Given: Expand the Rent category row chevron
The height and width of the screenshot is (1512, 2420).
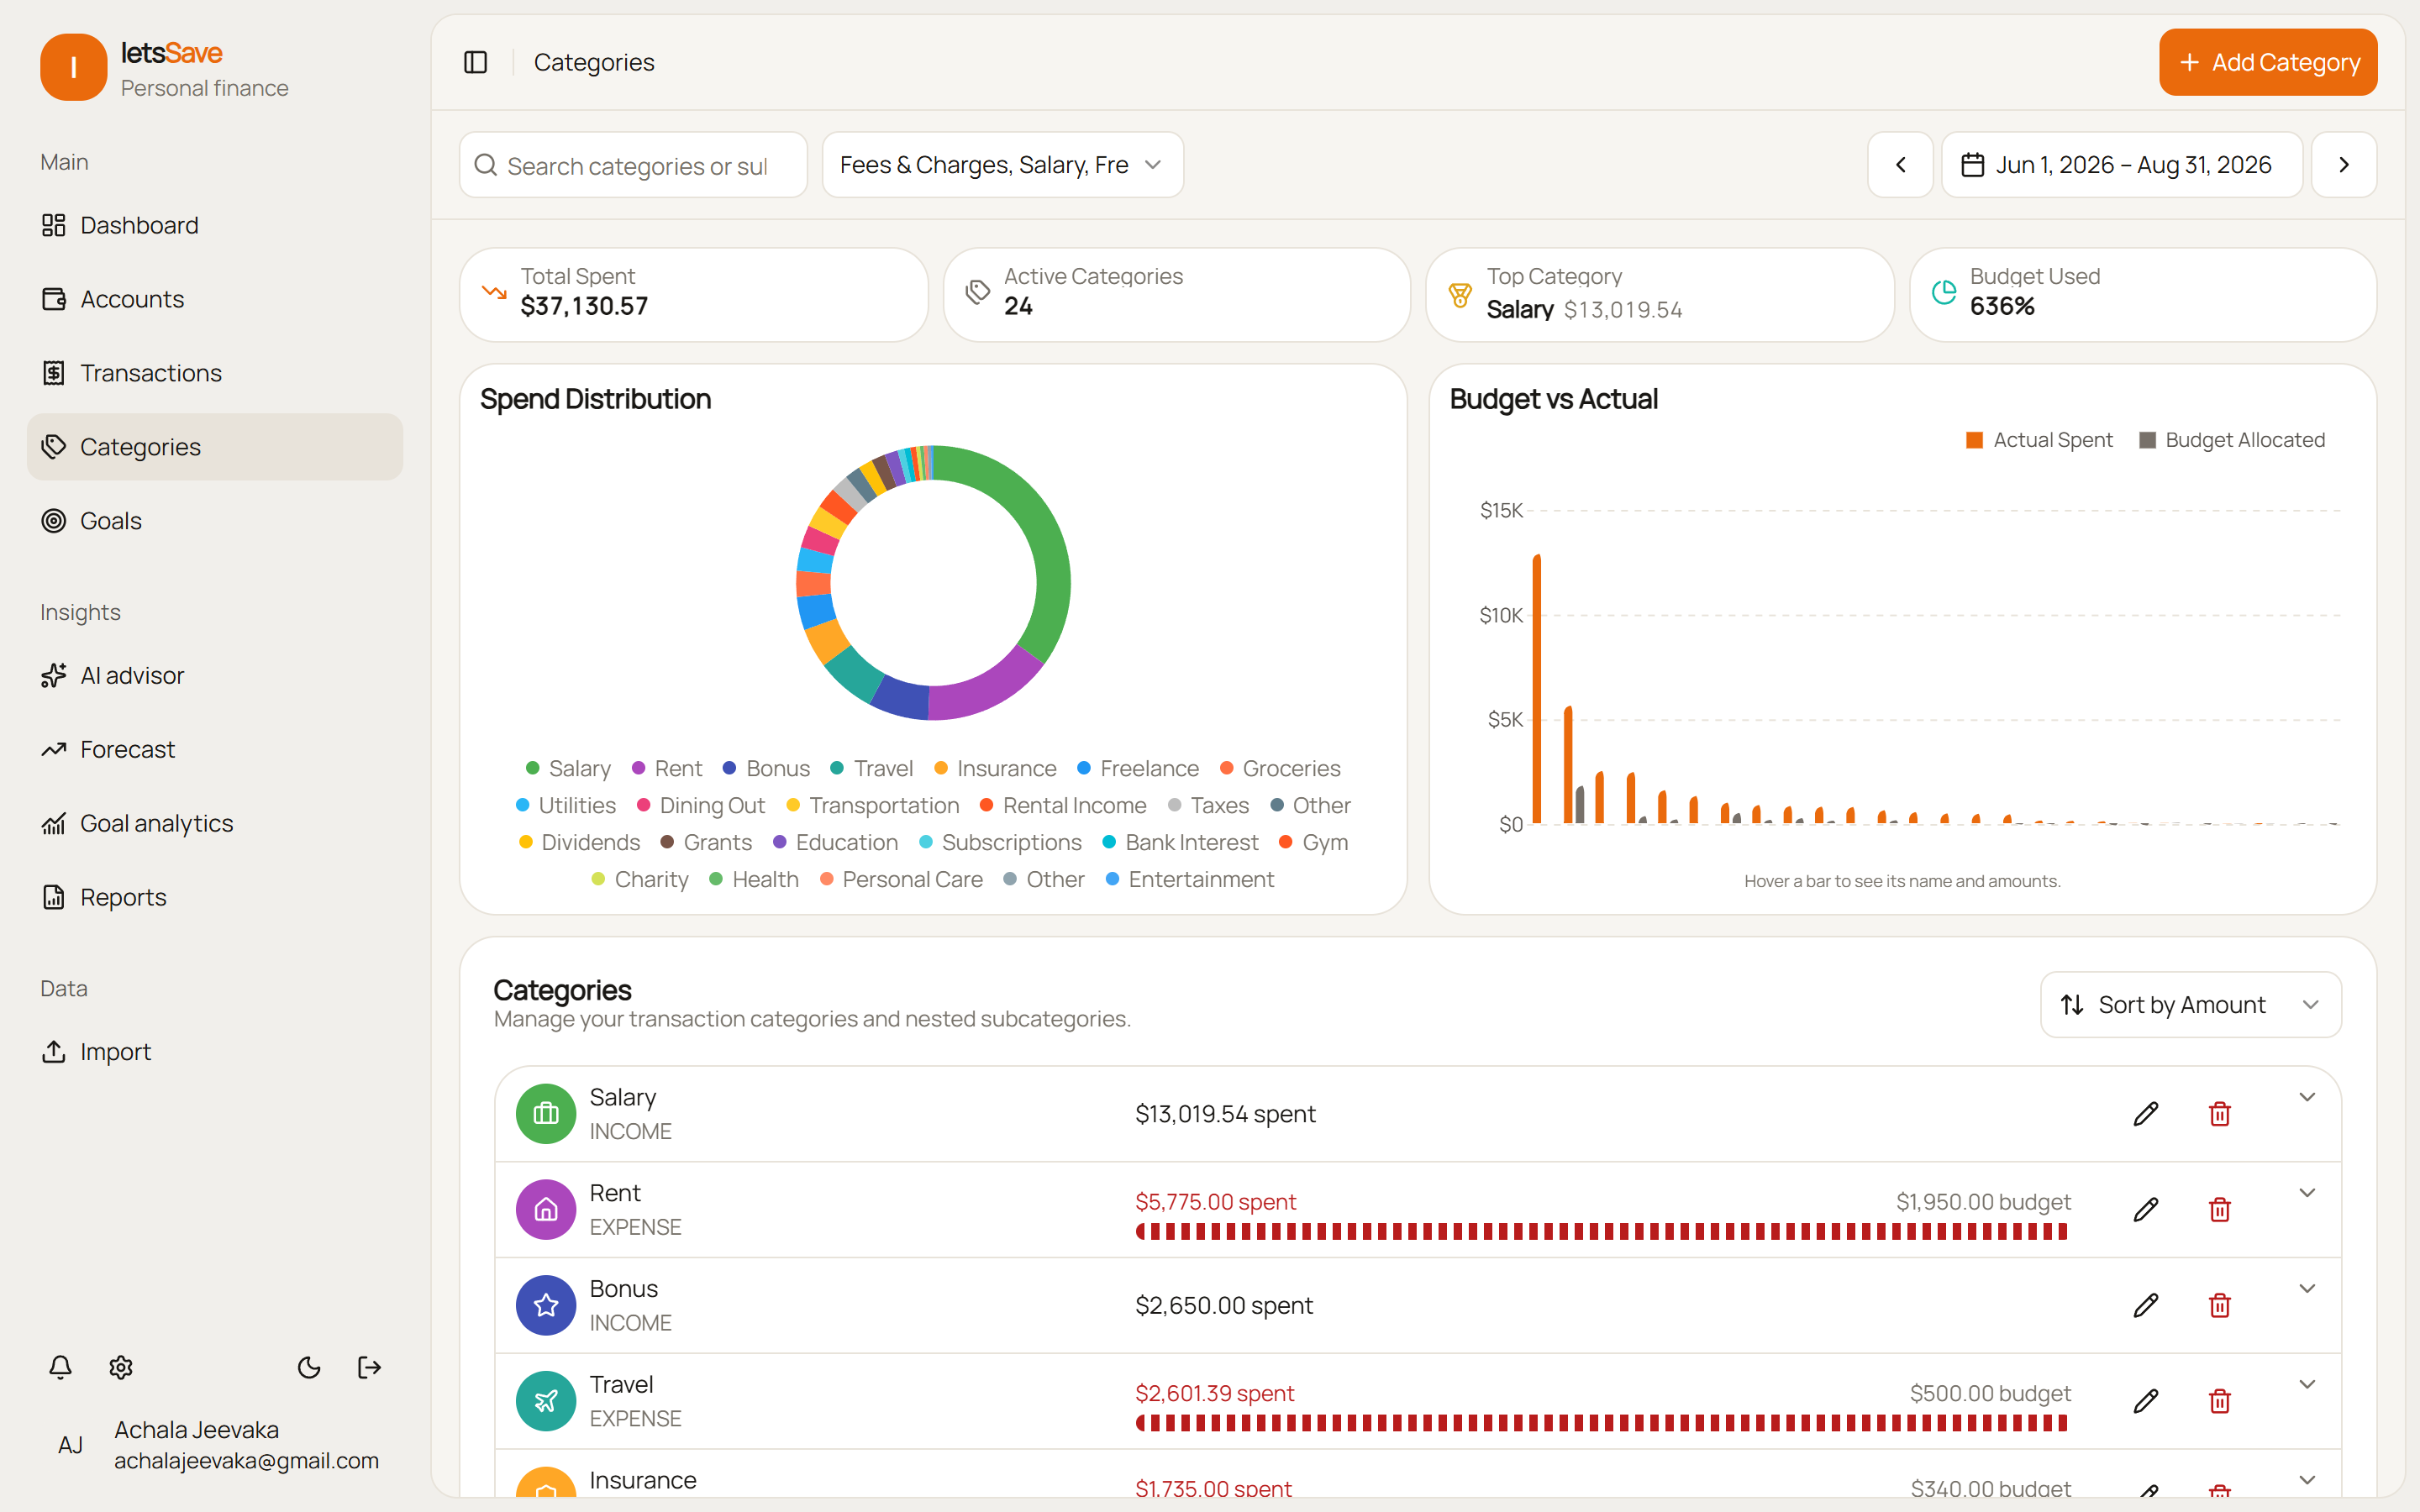Looking at the screenshot, I should click(x=2307, y=1193).
